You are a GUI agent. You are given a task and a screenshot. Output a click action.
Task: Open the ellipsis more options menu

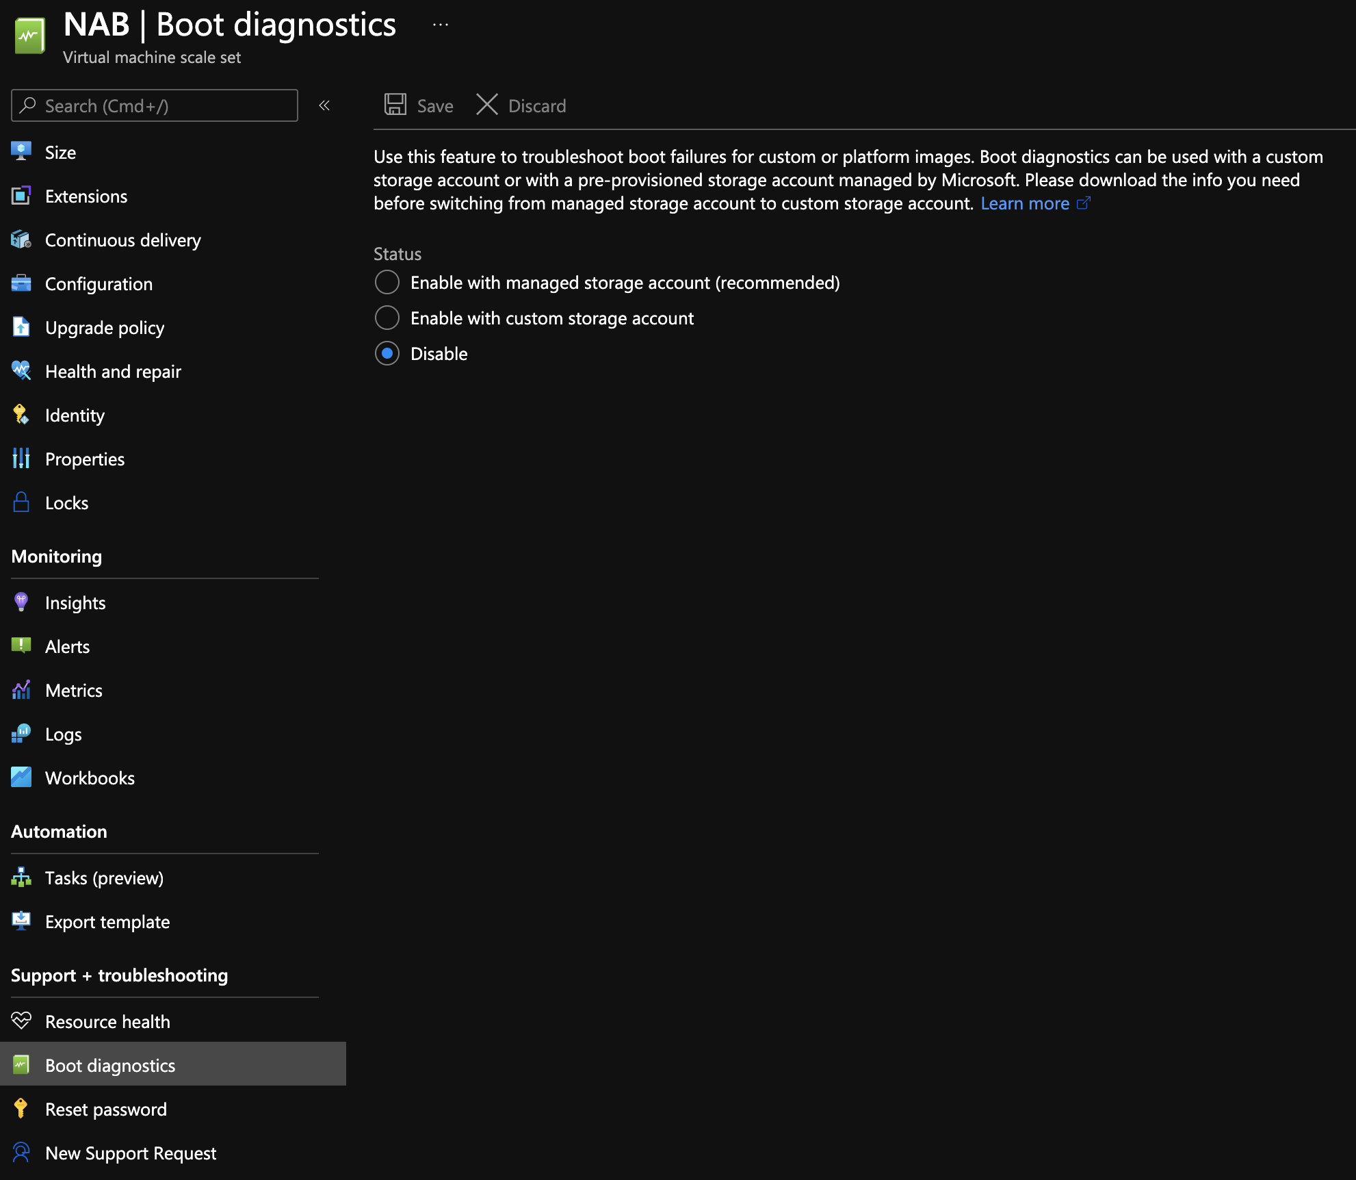coord(441,25)
